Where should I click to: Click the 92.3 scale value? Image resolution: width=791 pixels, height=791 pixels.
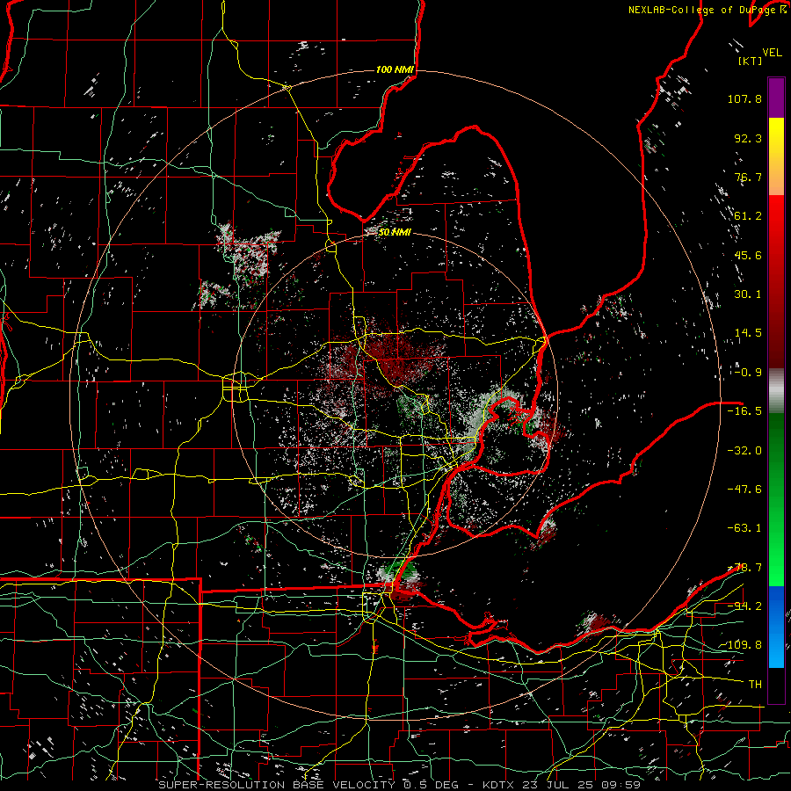pos(748,138)
